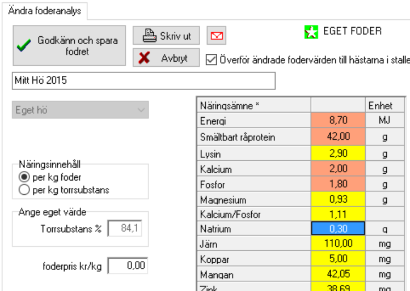The height and width of the screenshot is (291, 410).
Task: Click the highlighted Natrium value 0,30 cell
Action: coord(338,229)
